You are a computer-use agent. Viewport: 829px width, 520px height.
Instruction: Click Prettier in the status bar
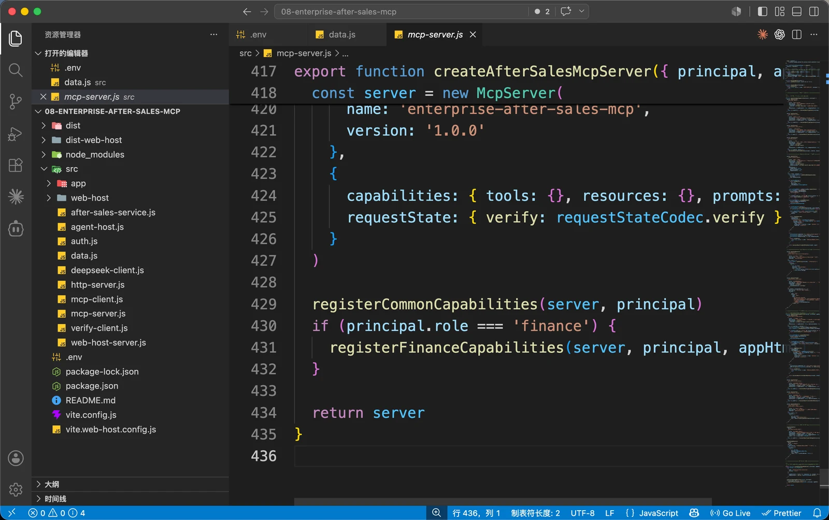click(x=781, y=513)
